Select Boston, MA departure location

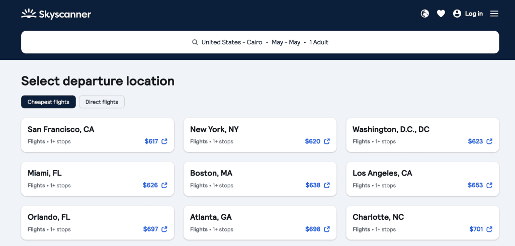click(260, 179)
